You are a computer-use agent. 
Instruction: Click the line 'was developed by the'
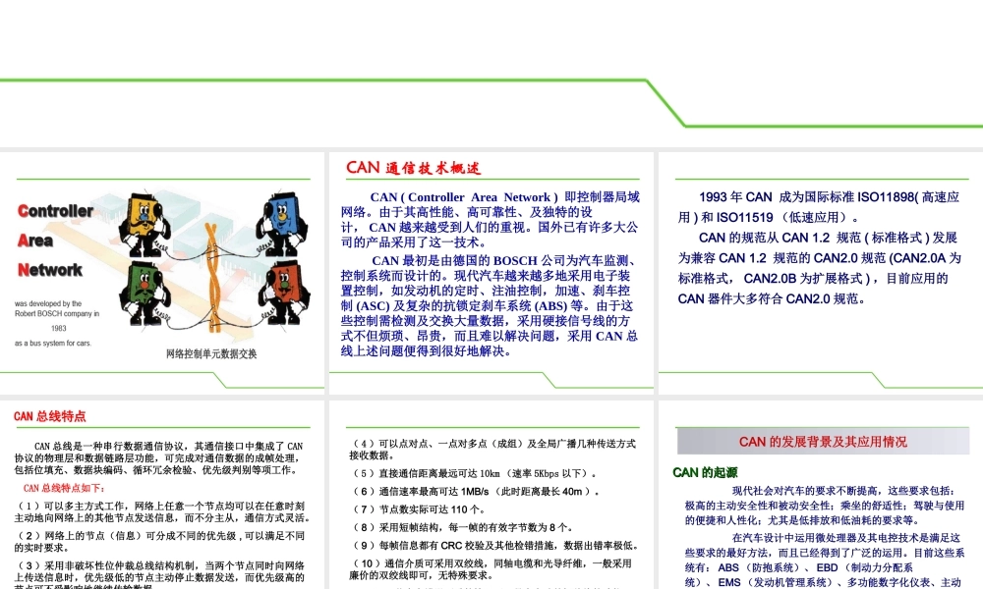point(48,303)
